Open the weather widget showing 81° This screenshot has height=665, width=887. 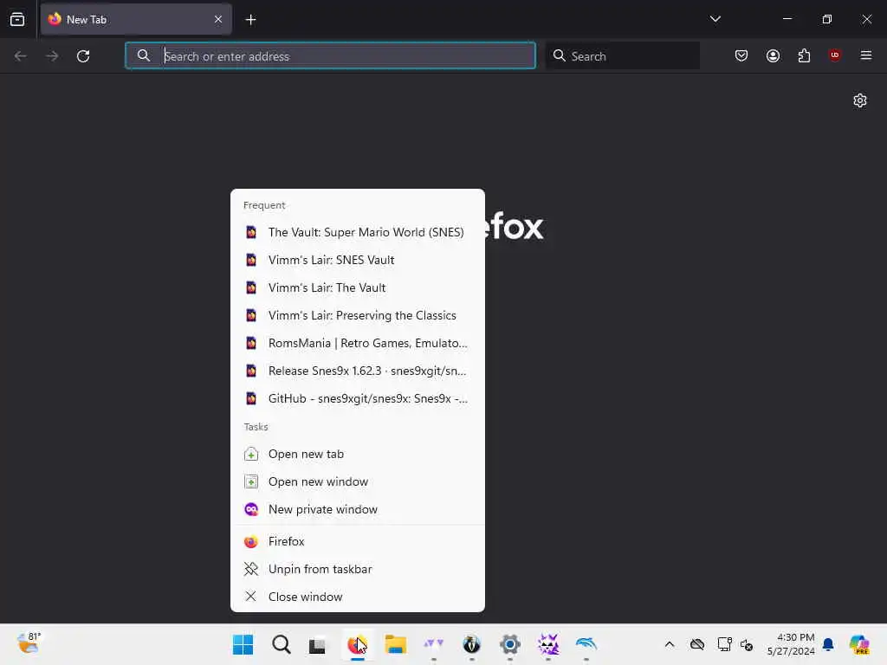click(x=29, y=643)
